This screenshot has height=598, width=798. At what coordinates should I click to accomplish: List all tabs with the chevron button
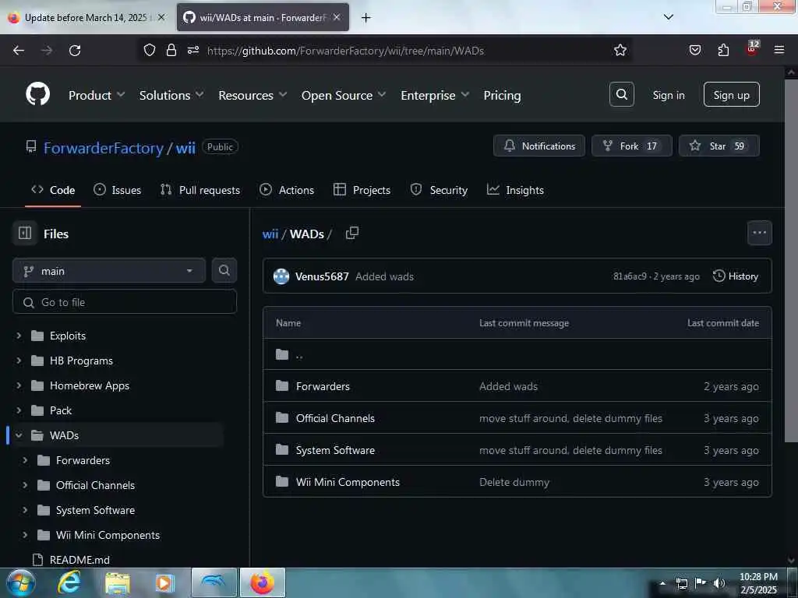pyautogui.click(x=668, y=17)
